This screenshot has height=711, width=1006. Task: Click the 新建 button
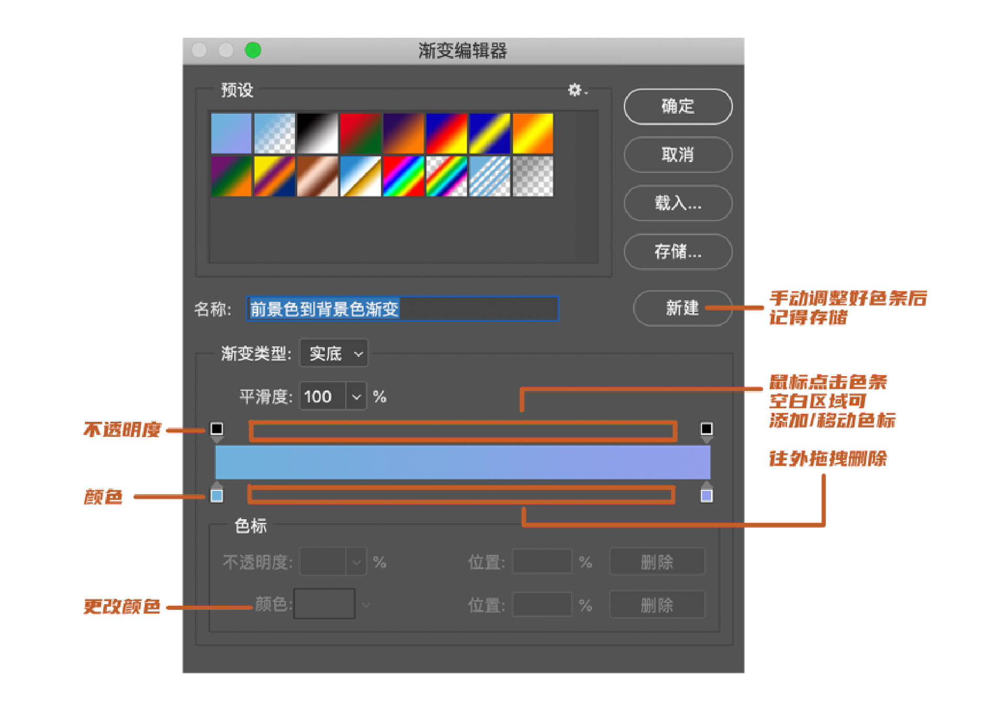click(682, 308)
